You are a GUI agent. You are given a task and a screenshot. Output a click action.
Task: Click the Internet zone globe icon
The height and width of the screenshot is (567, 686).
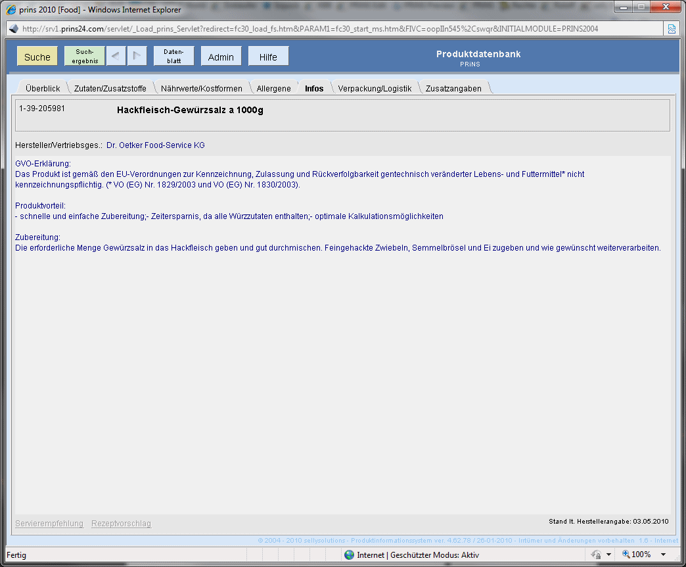(x=350, y=555)
